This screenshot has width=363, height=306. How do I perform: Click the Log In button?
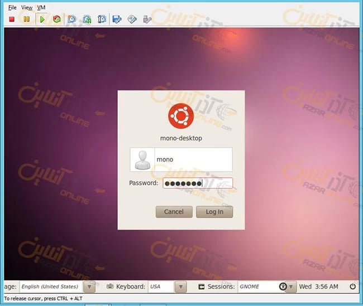pyautogui.click(x=214, y=212)
